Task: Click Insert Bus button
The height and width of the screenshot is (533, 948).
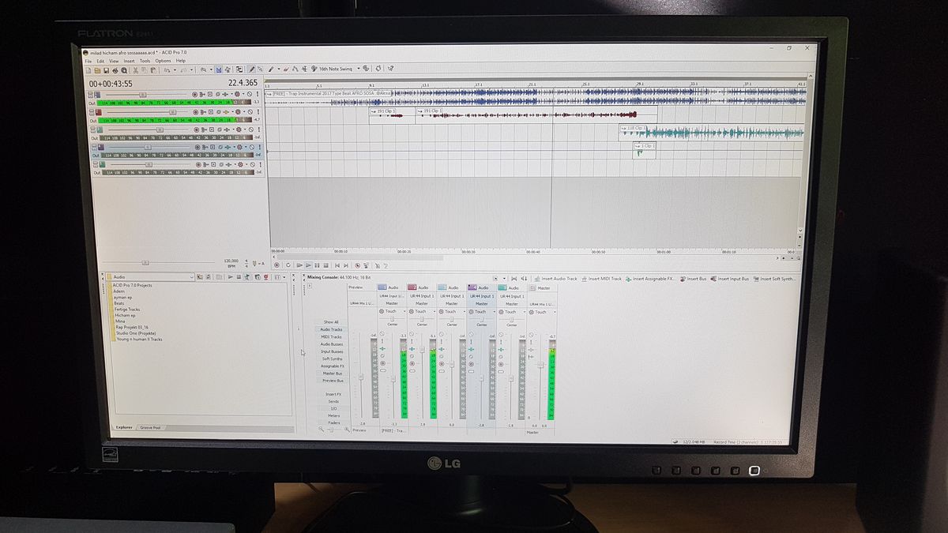Action: coord(694,279)
